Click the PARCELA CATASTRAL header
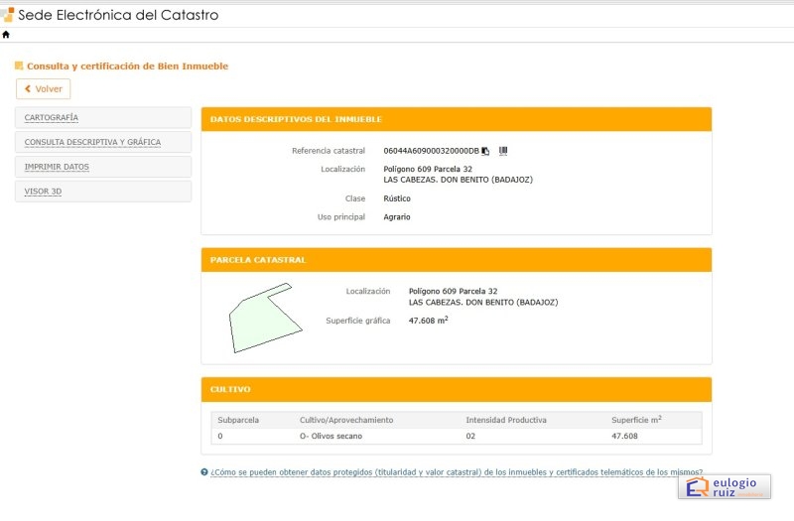Image resolution: width=794 pixels, height=521 pixels. [x=457, y=260]
